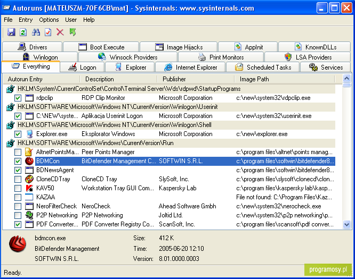Viewport: 355px width, 279px height.
Task: Click the BDNewsAgent entry icon
Action: pos(29,170)
